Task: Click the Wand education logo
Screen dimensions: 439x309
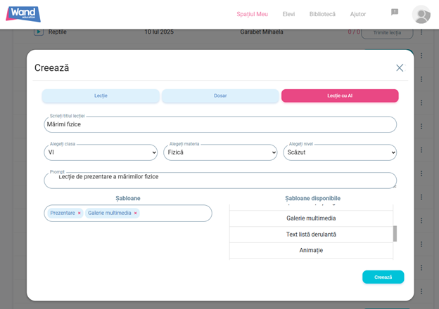Action: point(23,14)
